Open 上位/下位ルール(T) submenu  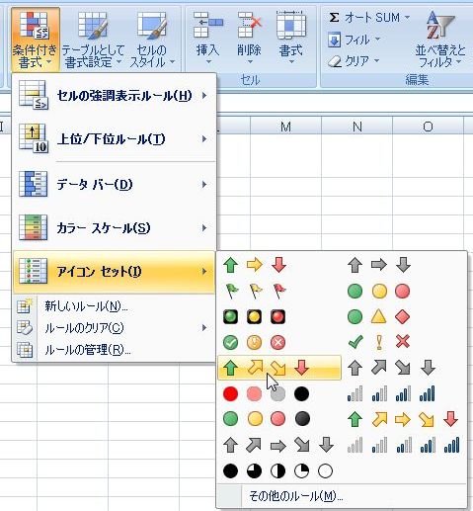click(x=114, y=139)
